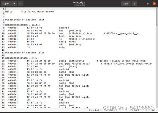
Task: Click 'sub $0x8,%rsp' instruction
Action: click(70, 31)
